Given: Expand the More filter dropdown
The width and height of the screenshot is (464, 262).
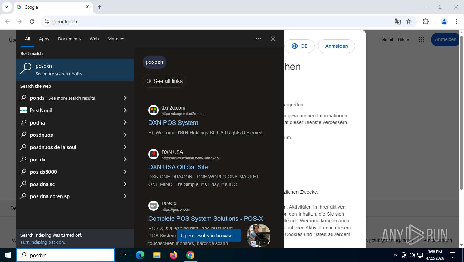Looking at the screenshot, I should 116,39.
